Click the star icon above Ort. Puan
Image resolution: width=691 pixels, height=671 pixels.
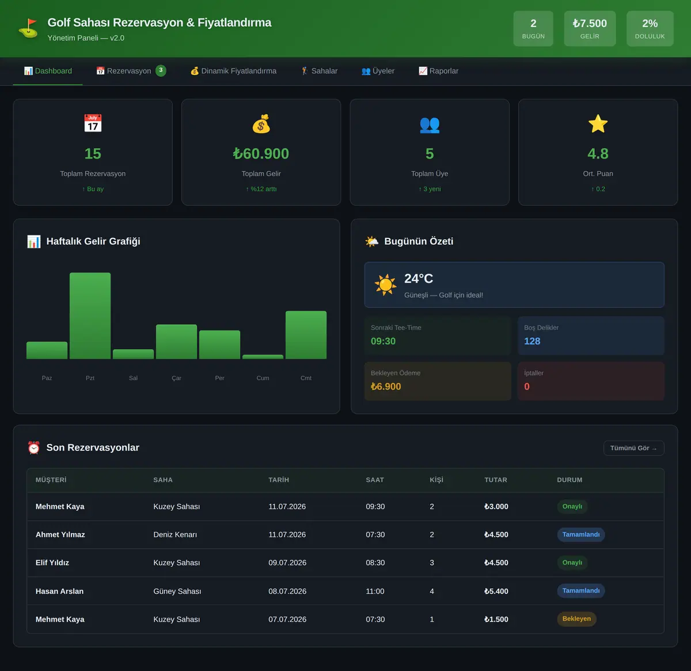598,123
